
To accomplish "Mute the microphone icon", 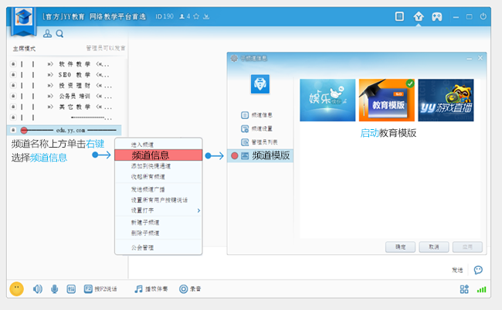I will pos(54,289).
